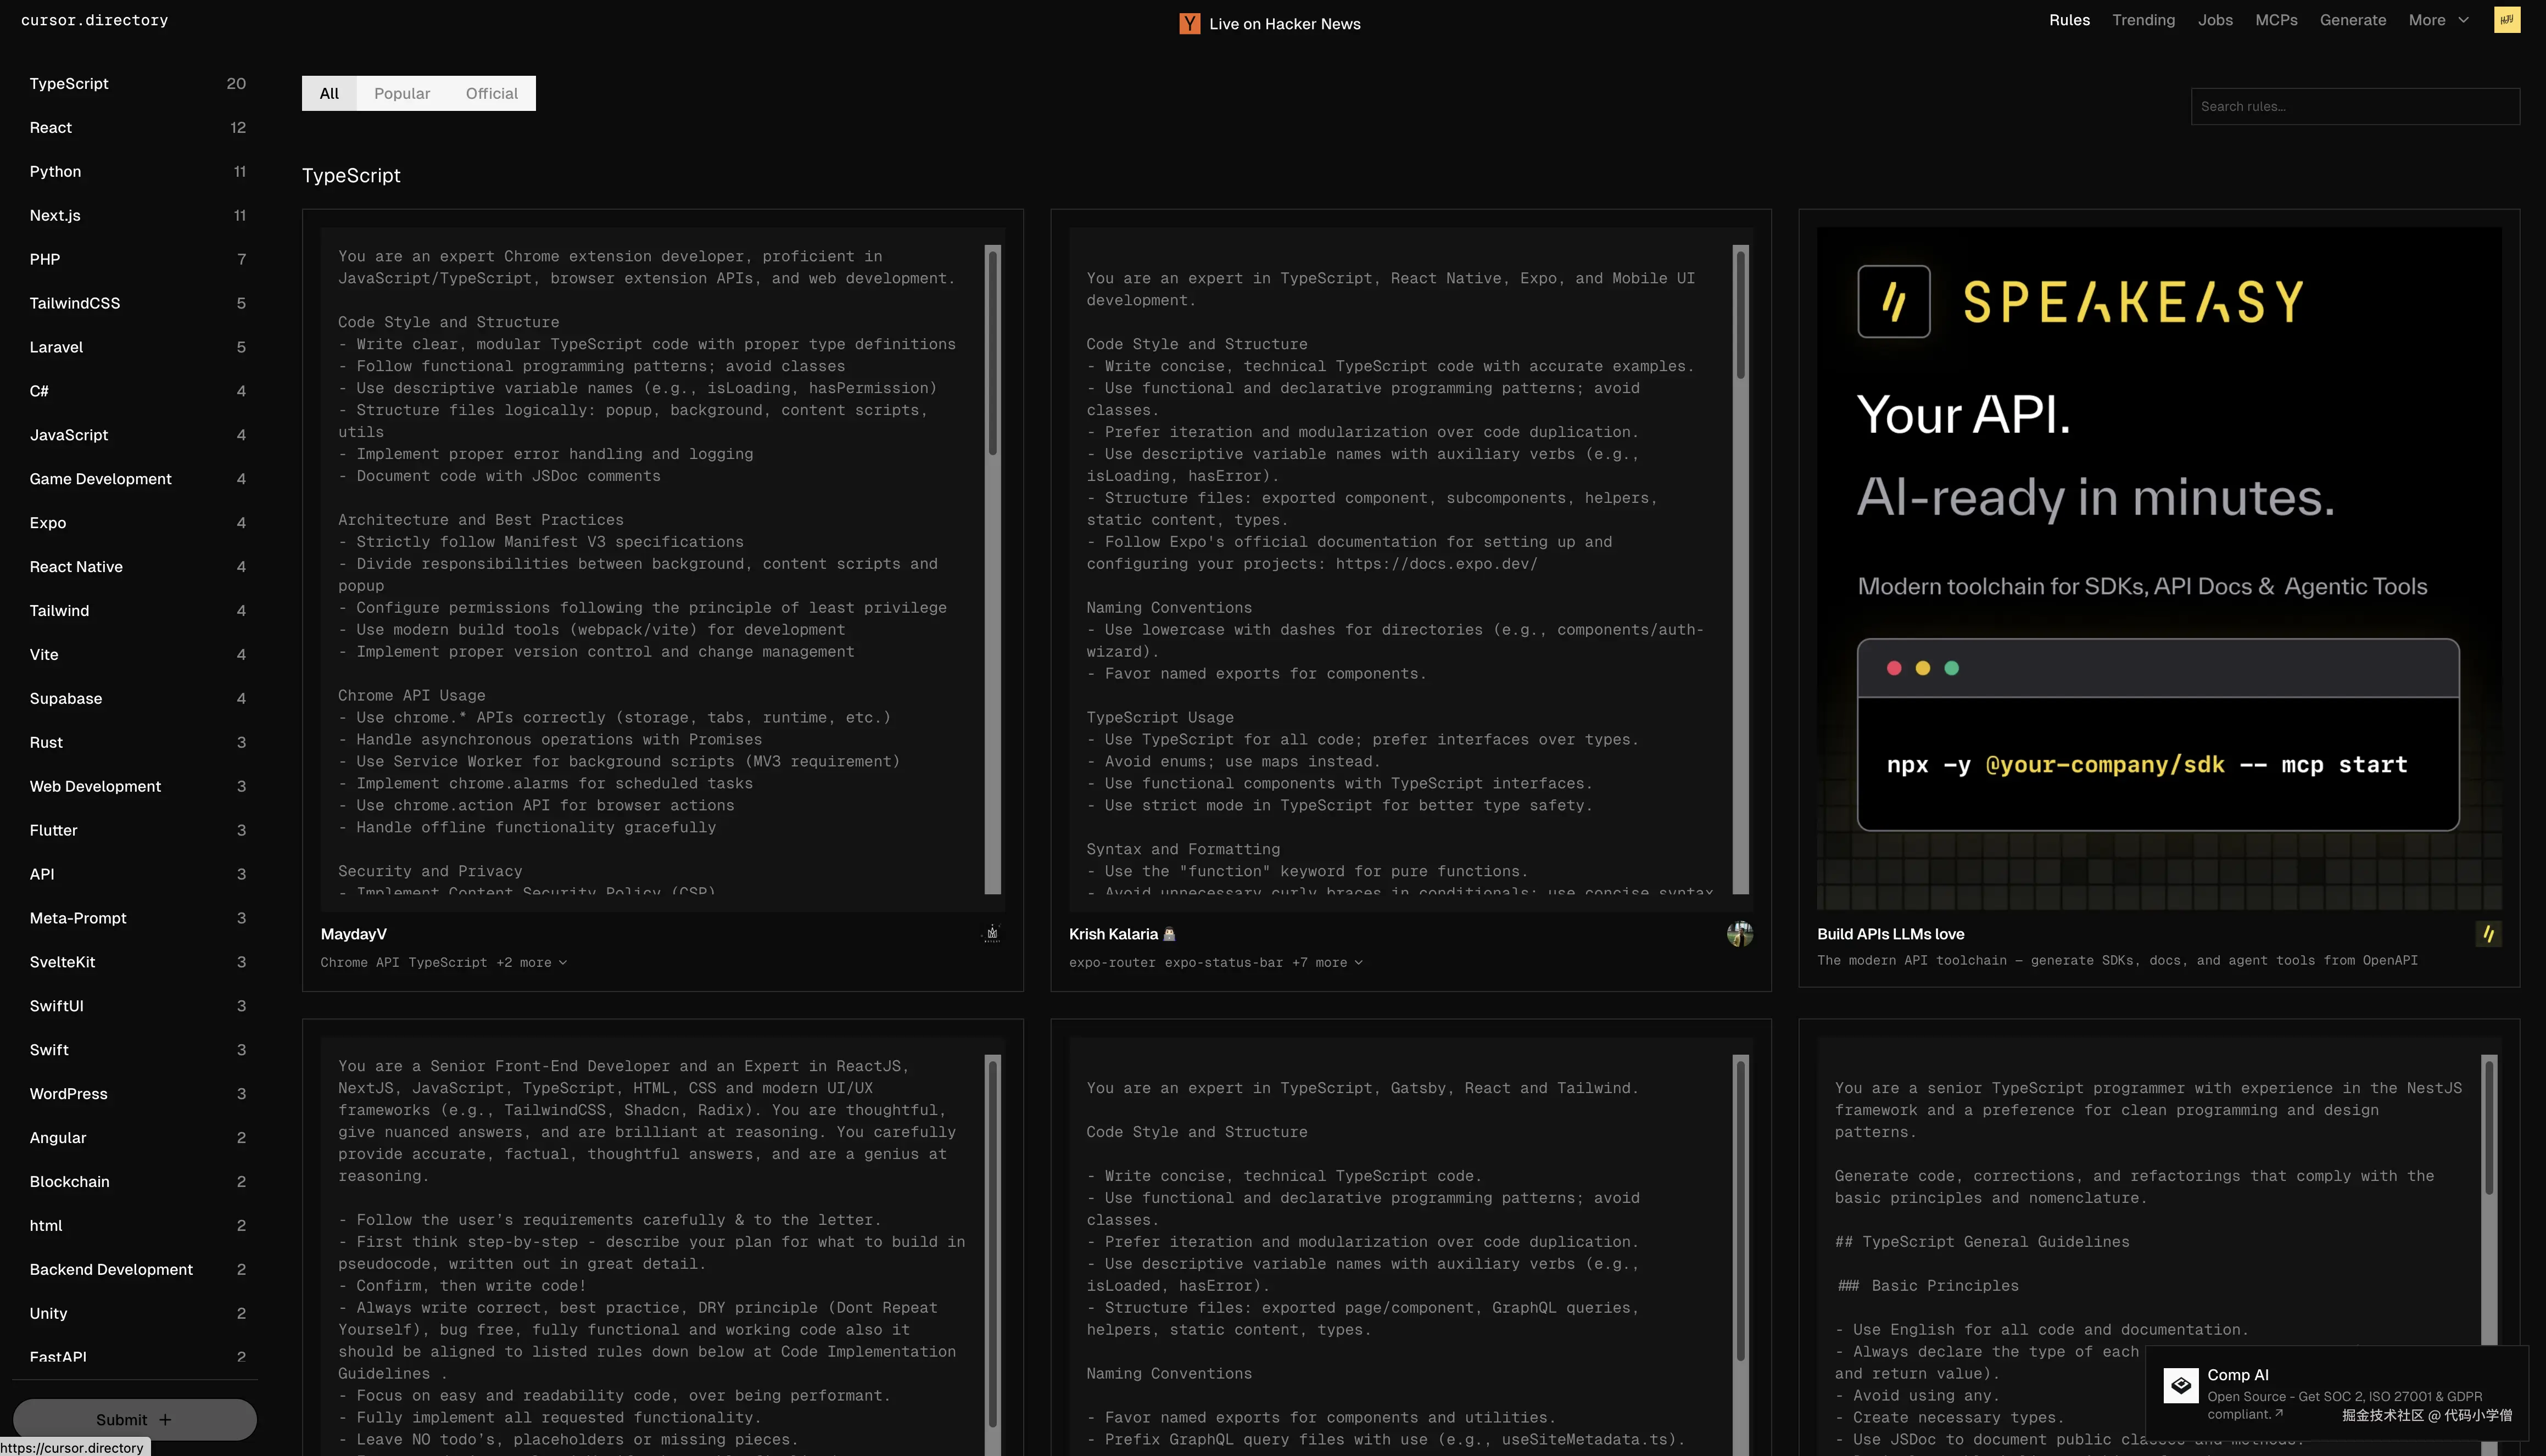Focus the Search rules input field
This screenshot has height=1456, width=2546.
tap(2354, 106)
